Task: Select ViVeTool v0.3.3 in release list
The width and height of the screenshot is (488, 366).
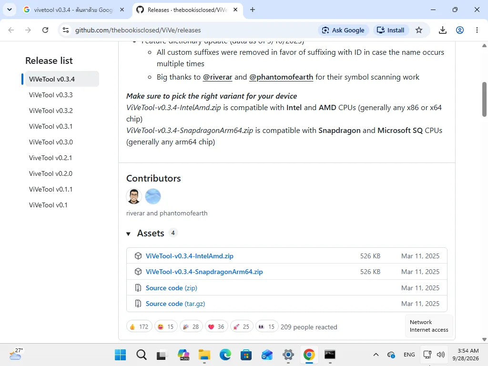Action: click(51, 95)
